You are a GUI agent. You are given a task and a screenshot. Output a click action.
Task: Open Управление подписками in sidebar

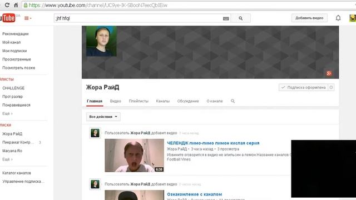pos(23,182)
